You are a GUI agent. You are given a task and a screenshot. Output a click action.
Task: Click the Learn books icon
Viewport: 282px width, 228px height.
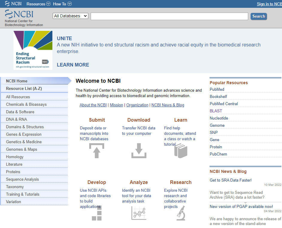click(181, 151)
